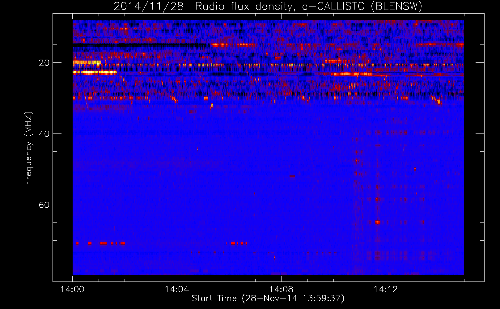The height and width of the screenshot is (309, 500).
Task: Click the 60 MHz frequency tick label
Action: tap(44, 205)
